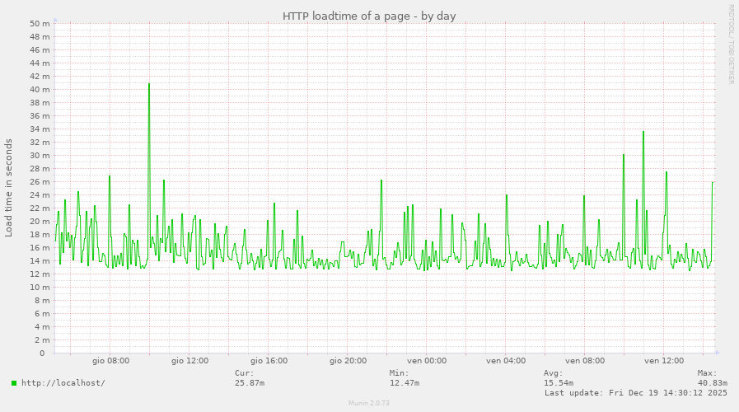Click the Max: column header
Screen dimensions: 739x412
pyautogui.click(x=708, y=373)
